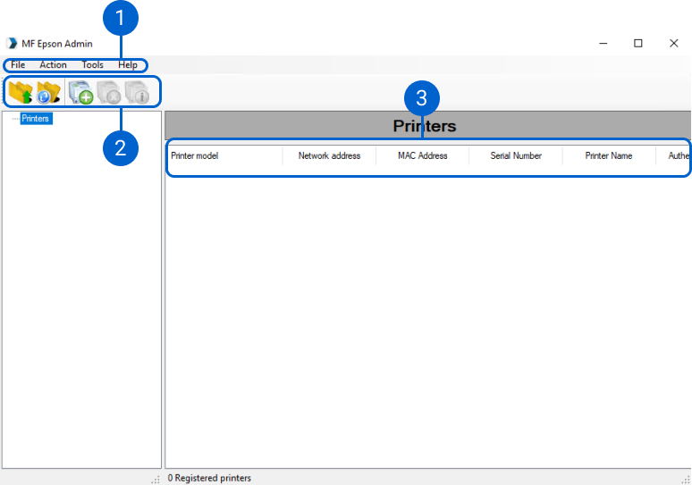Maximize the MF Epson Admin window
Screen dimensions: 692x485
pyautogui.click(x=638, y=43)
